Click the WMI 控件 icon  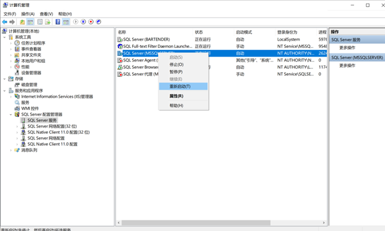[x=17, y=108]
